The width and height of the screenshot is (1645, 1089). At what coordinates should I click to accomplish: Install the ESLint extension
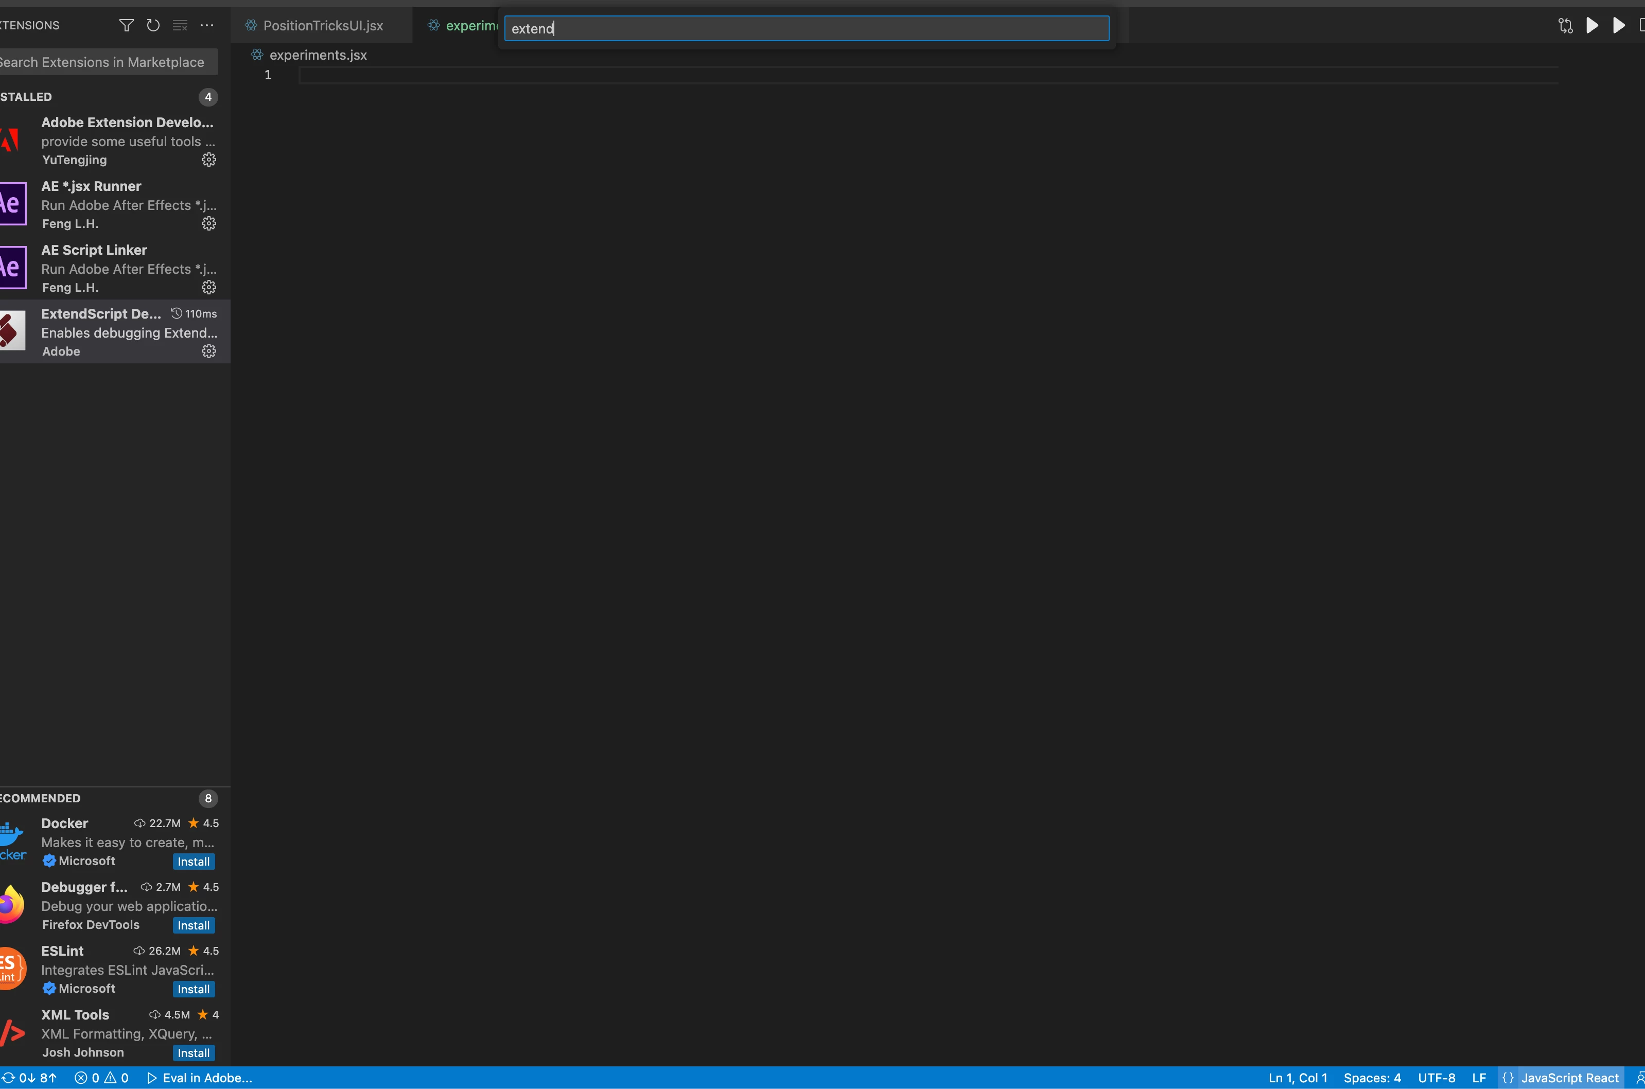[193, 990]
